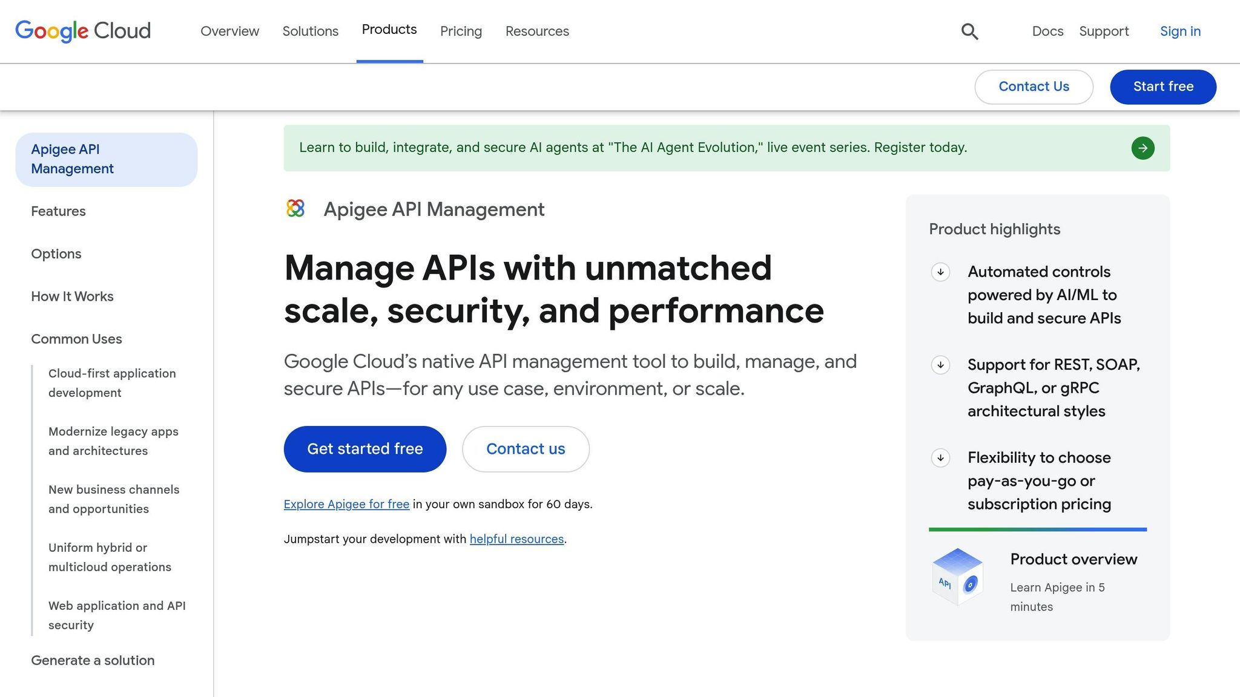
Task: Open the Solutions menu
Action: 310,31
